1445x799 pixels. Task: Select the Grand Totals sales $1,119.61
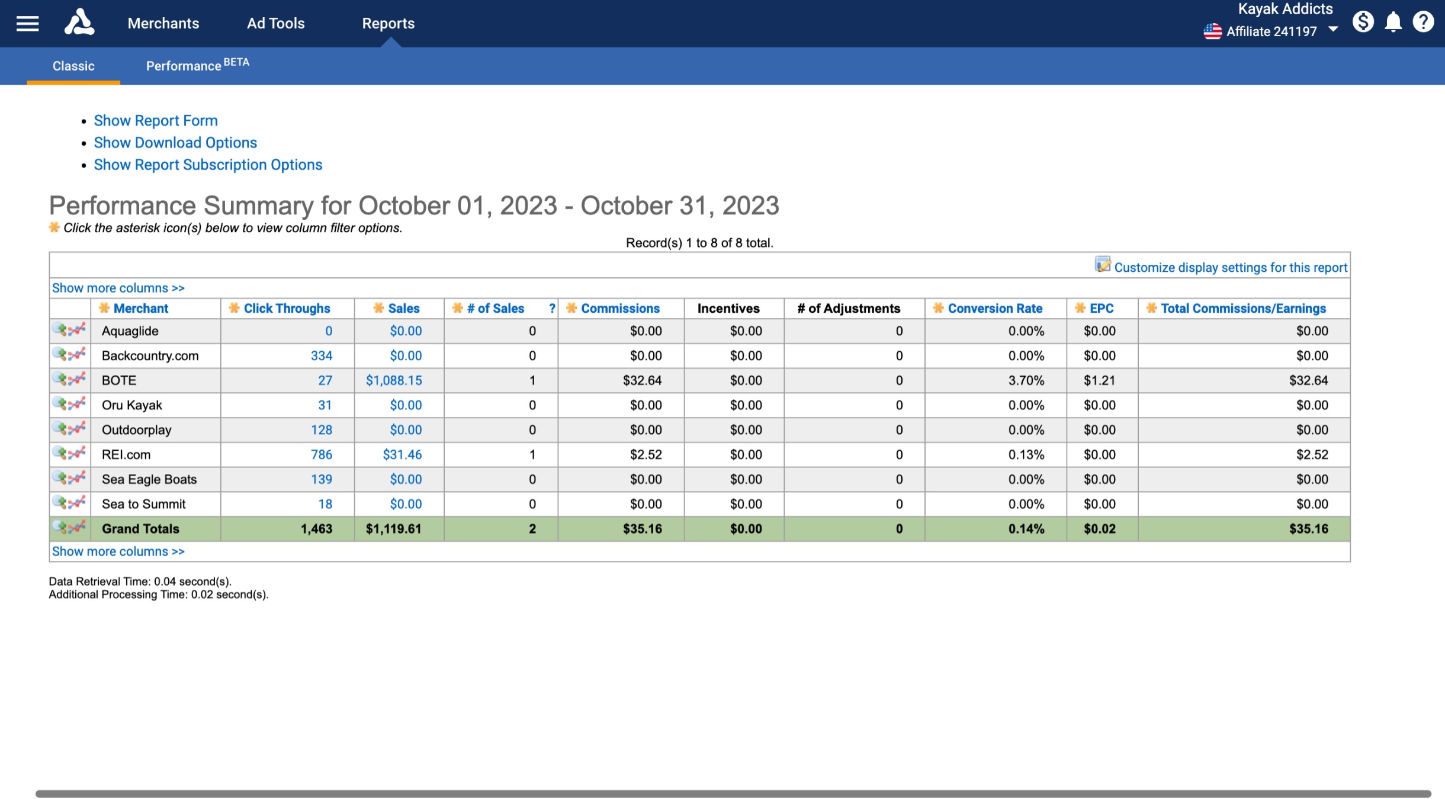click(x=393, y=528)
